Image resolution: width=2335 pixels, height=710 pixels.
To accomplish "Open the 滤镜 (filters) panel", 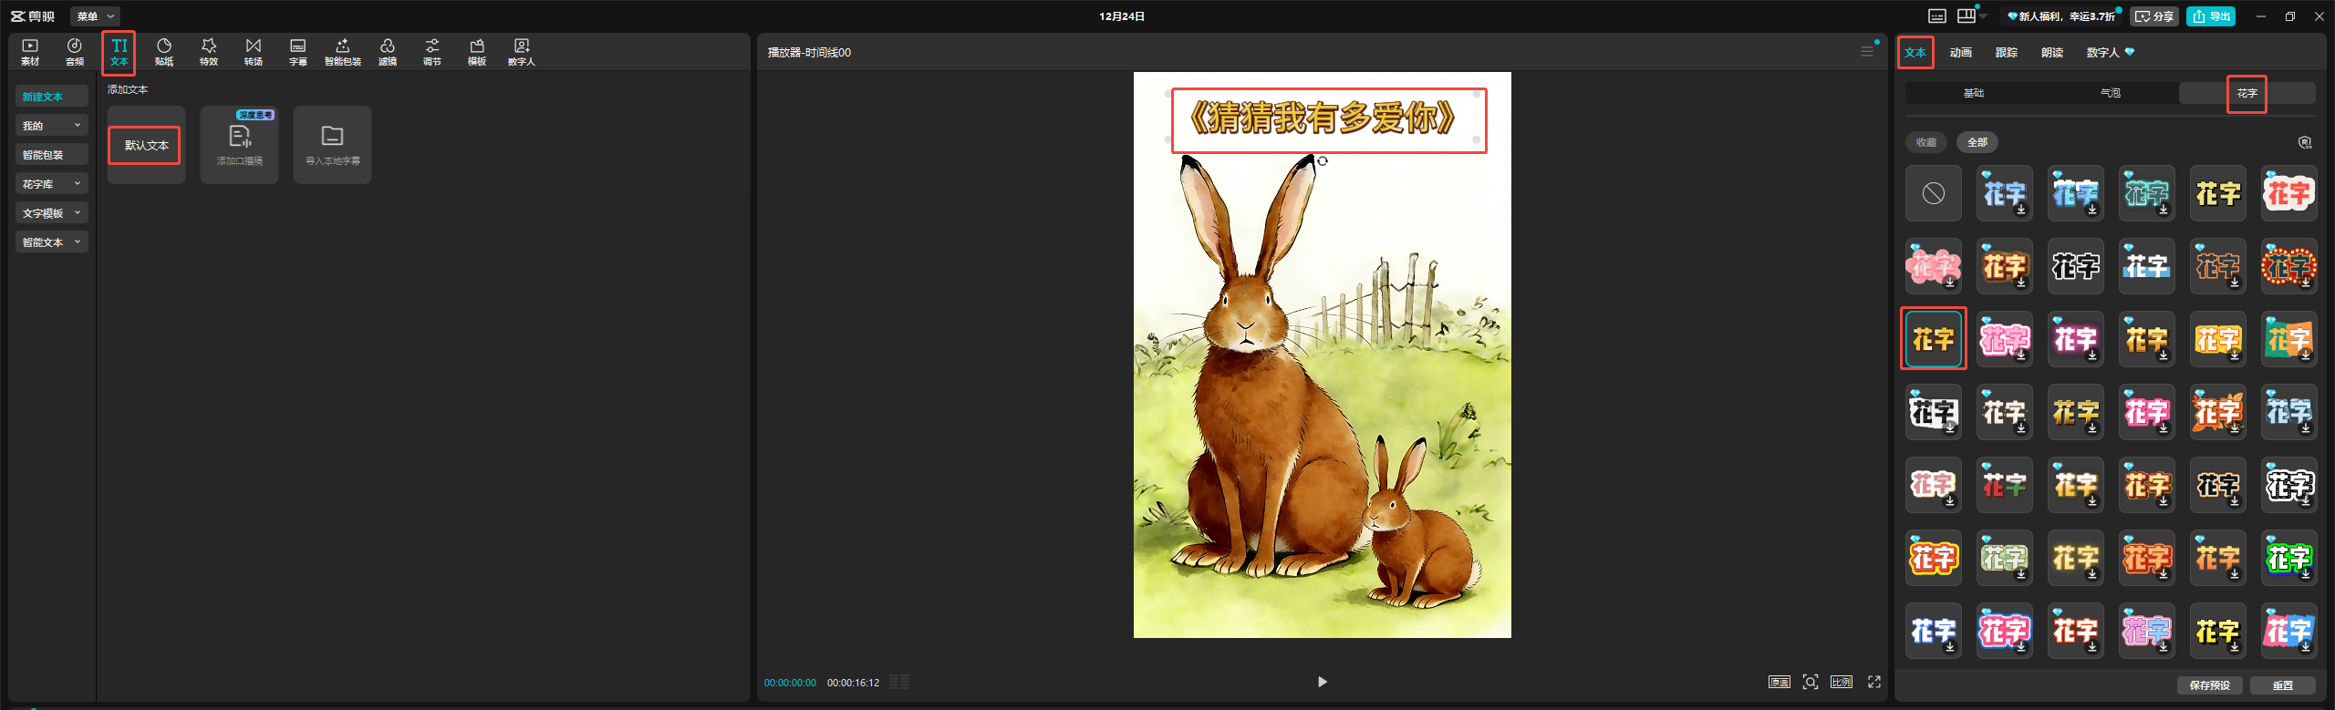I will 388,51.
